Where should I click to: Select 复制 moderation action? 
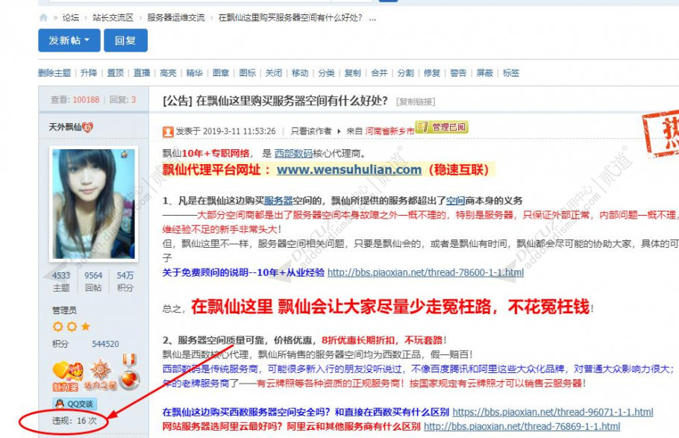352,73
